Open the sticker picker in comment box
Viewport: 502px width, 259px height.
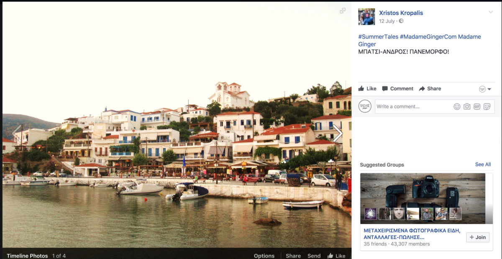pos(487,107)
